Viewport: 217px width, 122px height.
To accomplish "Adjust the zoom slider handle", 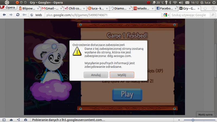I will coord(193,120).
